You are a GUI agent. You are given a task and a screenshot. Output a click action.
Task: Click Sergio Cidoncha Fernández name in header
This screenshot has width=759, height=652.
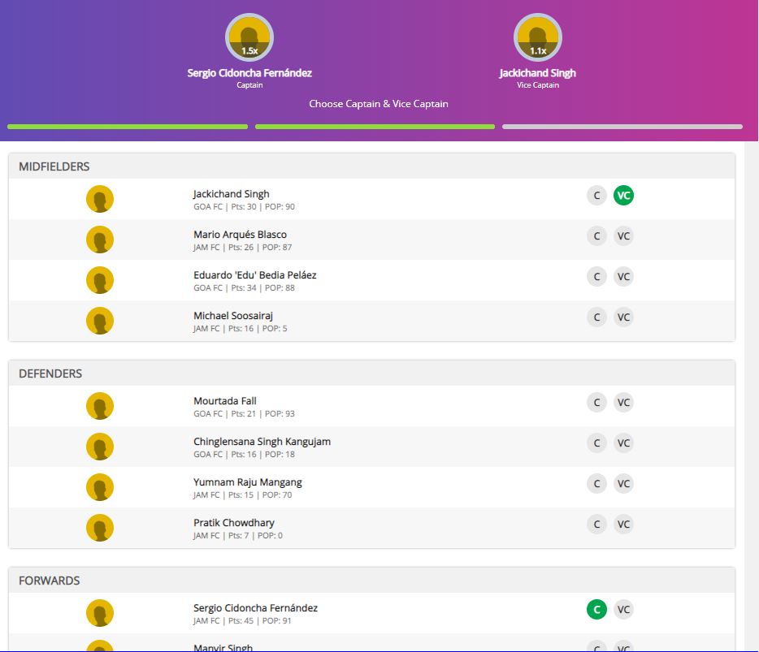(x=249, y=73)
